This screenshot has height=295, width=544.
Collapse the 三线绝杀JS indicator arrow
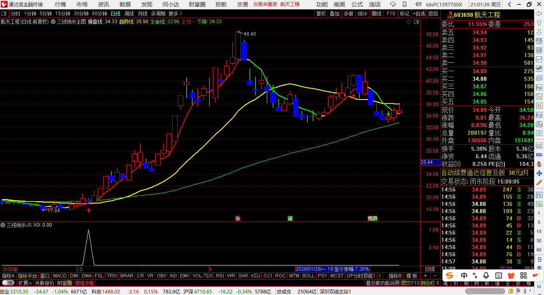pos(3,225)
